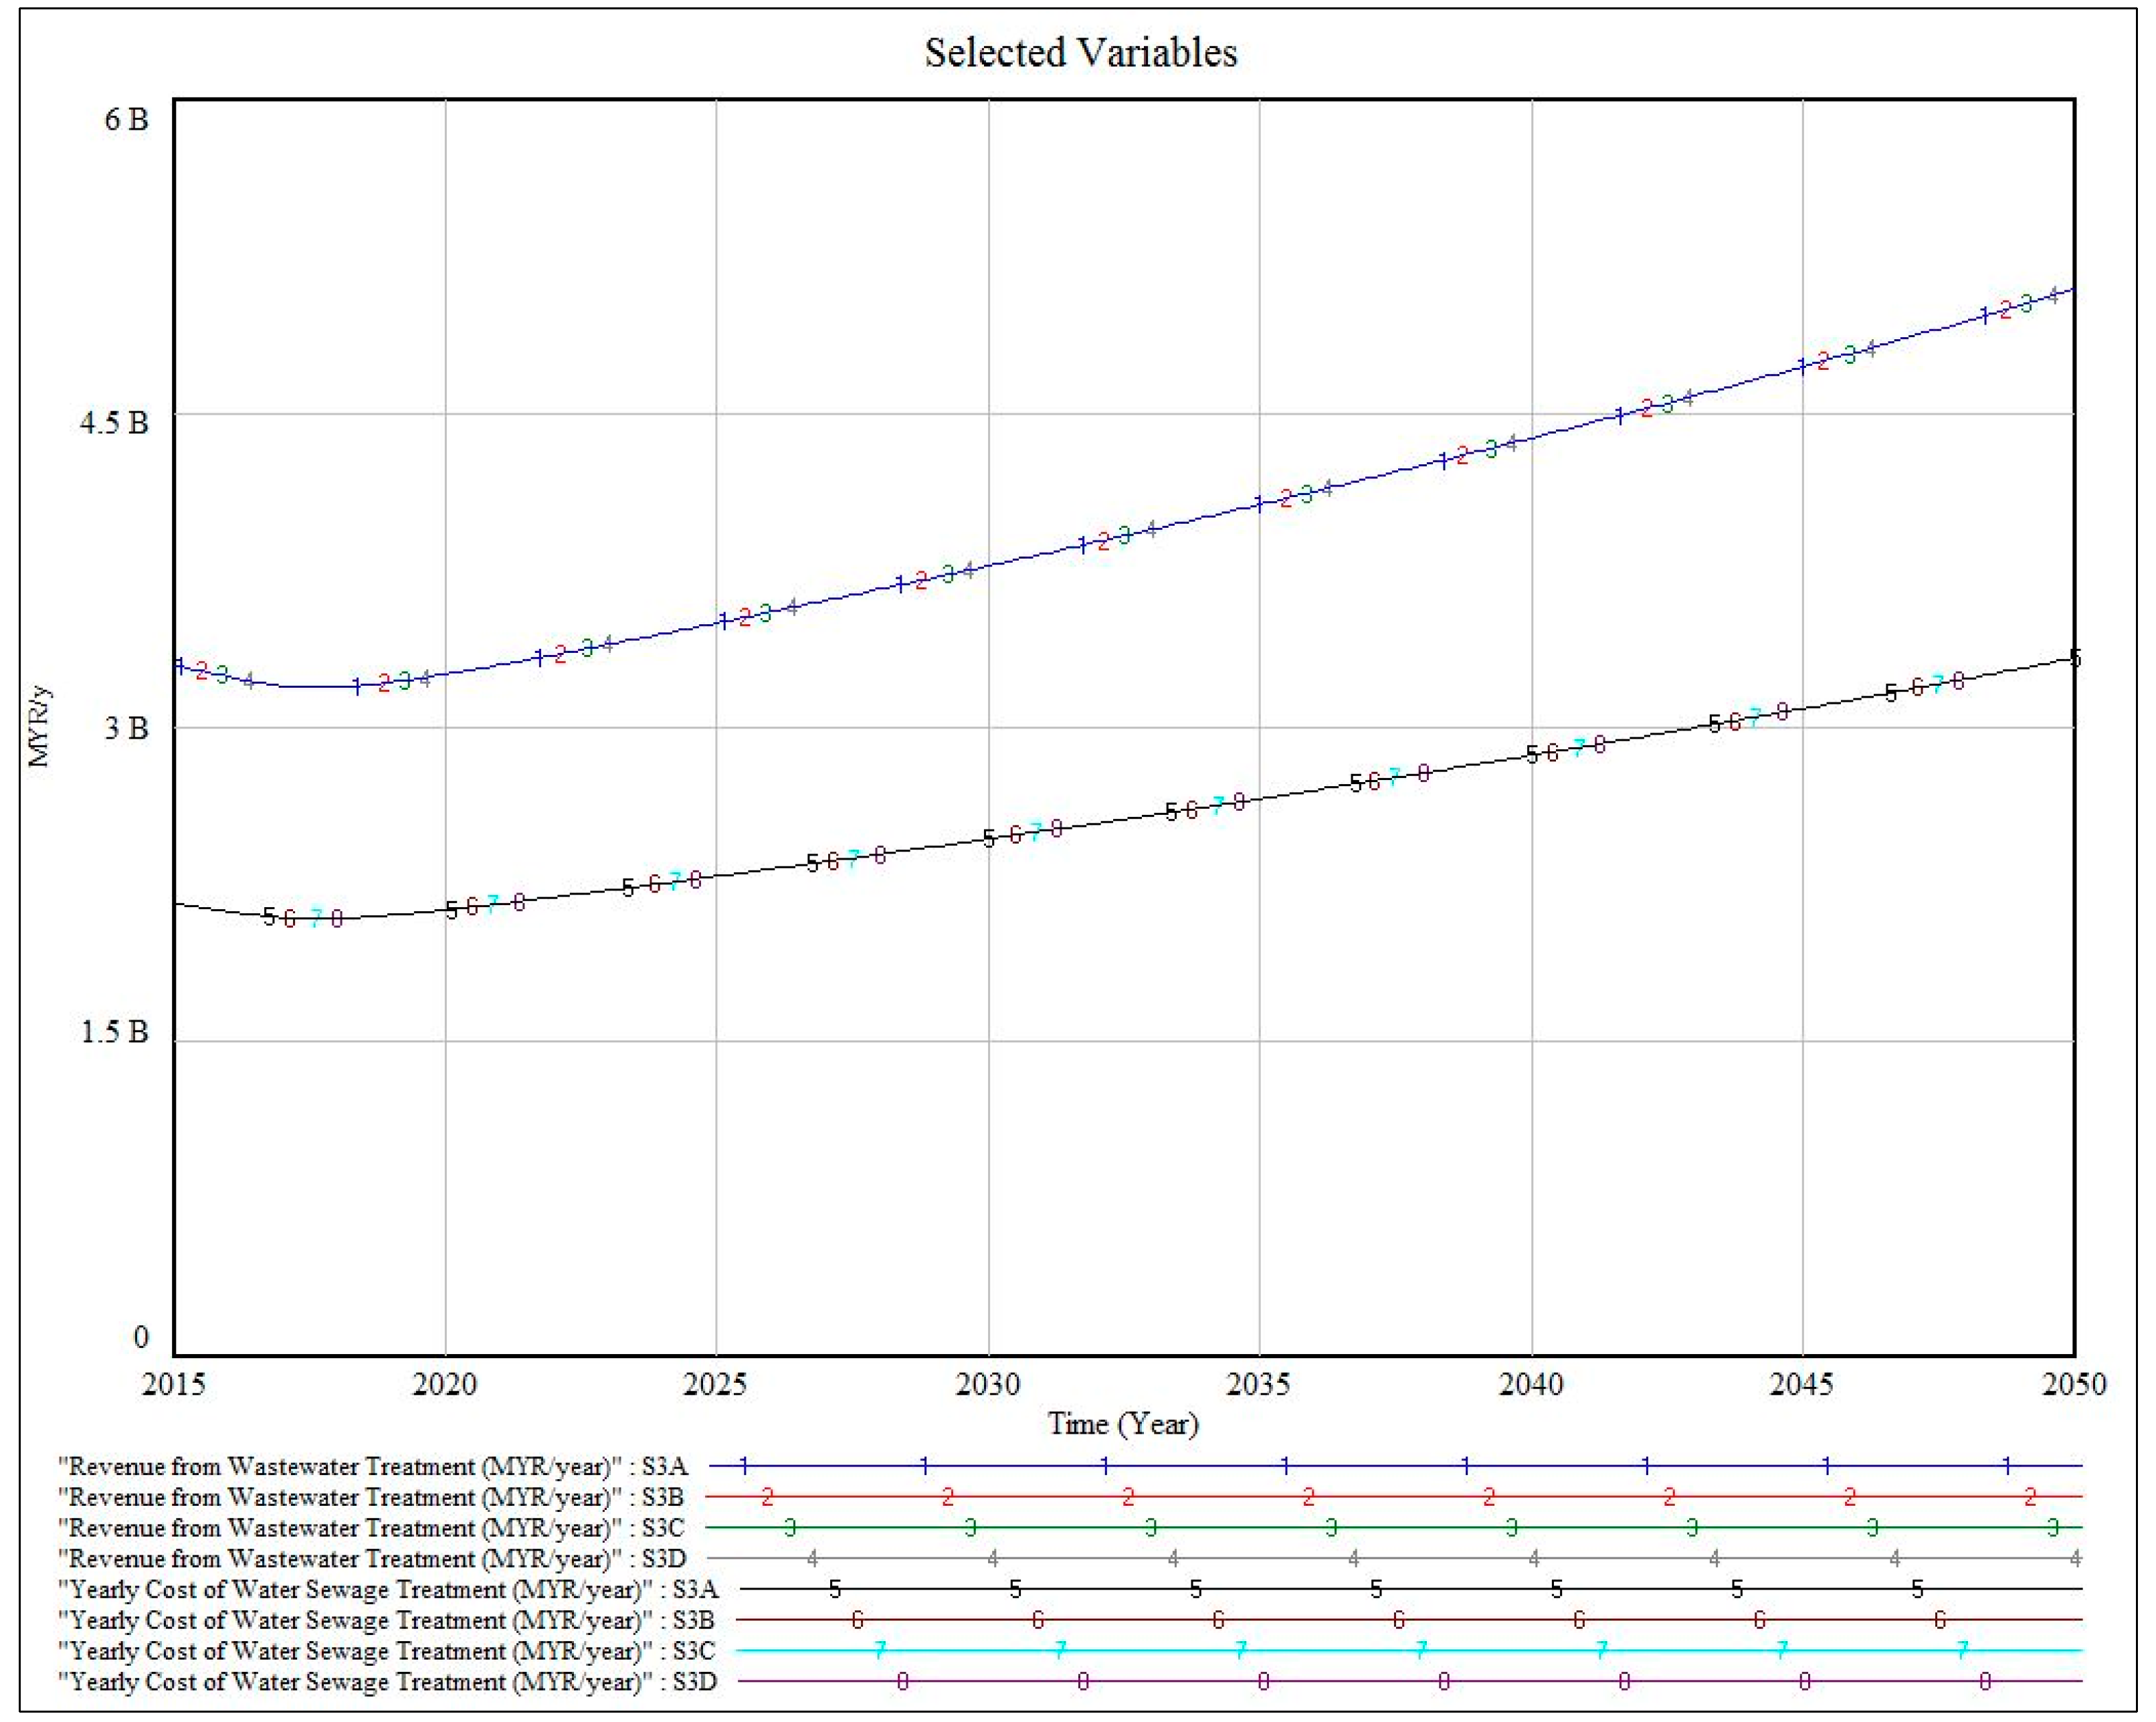Select the Yearly Cost of Water Sewage S3A legend label

tap(388, 1590)
